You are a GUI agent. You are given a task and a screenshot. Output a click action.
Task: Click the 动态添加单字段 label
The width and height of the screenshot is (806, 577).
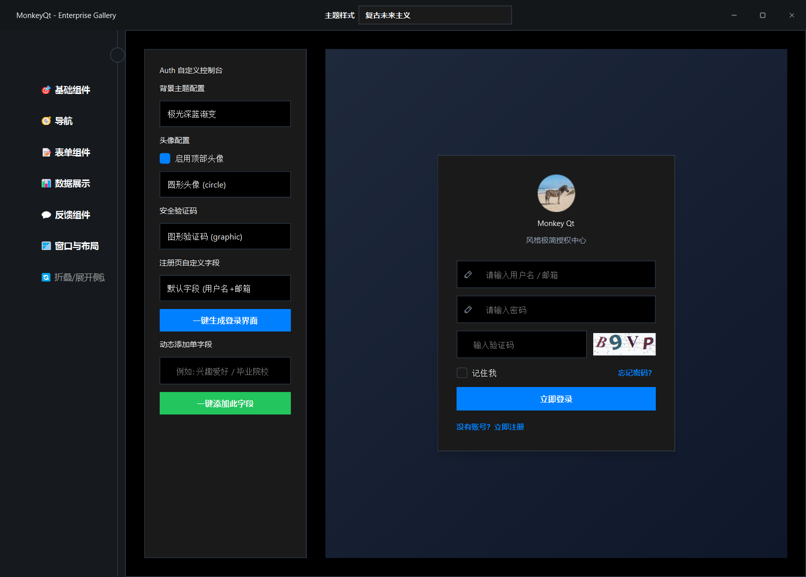tap(186, 344)
